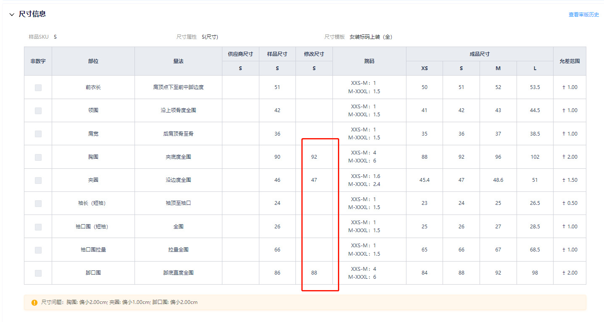
Task: Click the 量法 column header
Action: (x=178, y=61)
